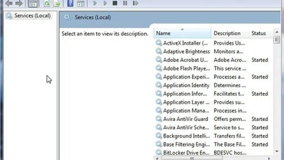Click the gear icon of Application Identity
The height and width of the screenshot is (160, 284).
[x=159, y=85]
